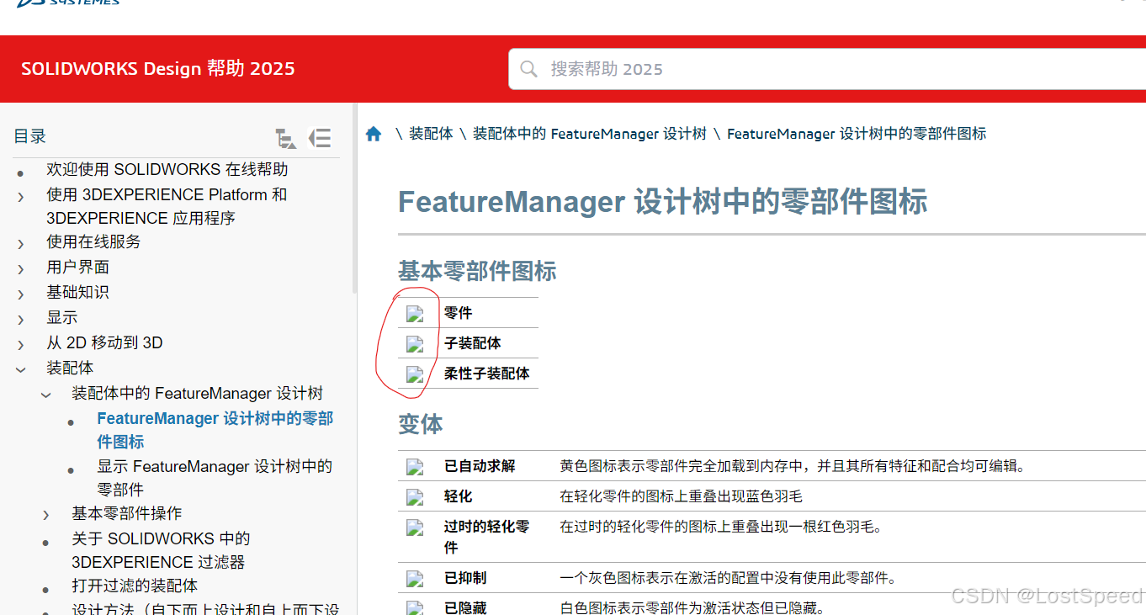This screenshot has height=615, width=1146.
Task: Click the 基本零部件图标 section heading
Action: 477,271
